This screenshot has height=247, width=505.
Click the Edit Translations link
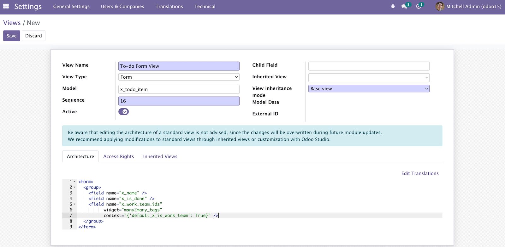(420, 173)
